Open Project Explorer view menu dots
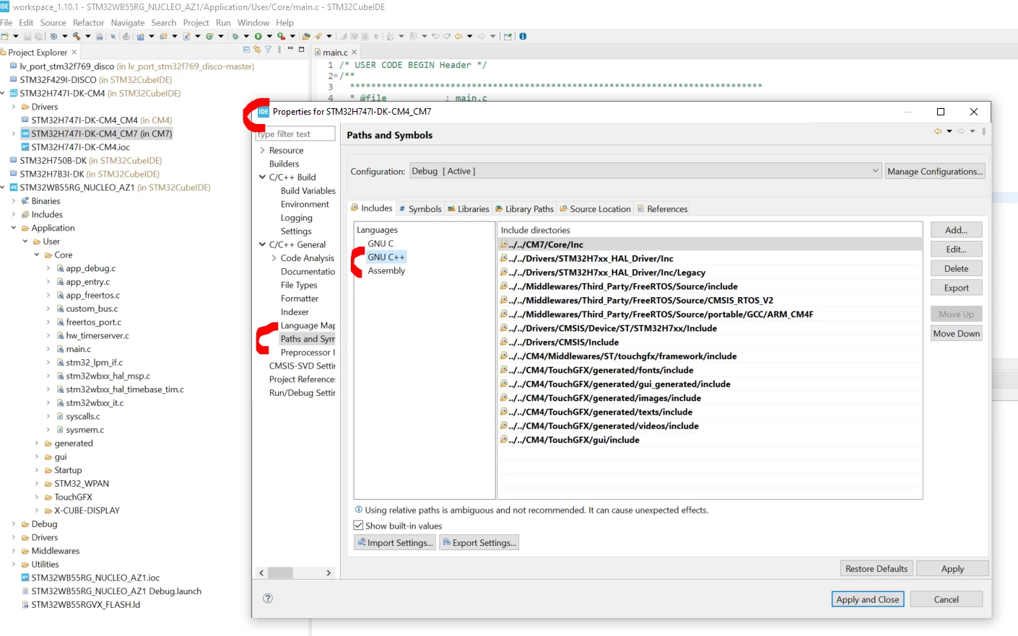The image size is (1018, 636). point(279,50)
